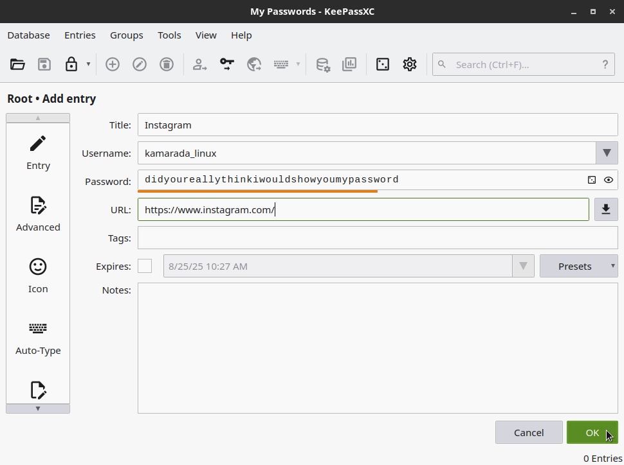Click the Save database toolbar icon
The image size is (624, 465).
(44, 64)
